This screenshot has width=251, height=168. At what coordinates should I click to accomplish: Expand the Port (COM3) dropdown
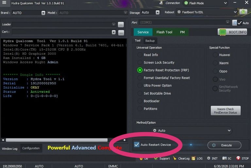coord(227,22)
